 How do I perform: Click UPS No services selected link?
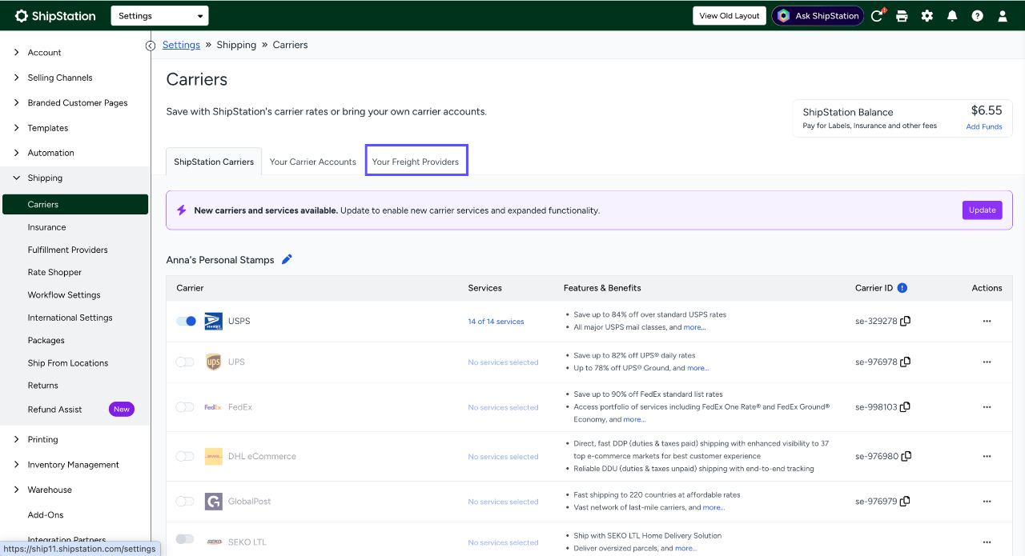pos(503,362)
